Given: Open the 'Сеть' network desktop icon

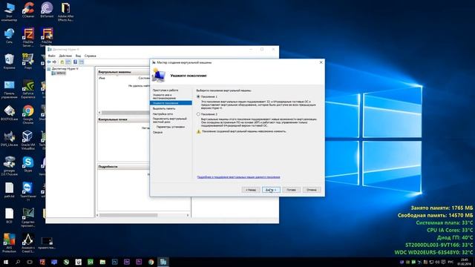Looking at the screenshot, I should pyautogui.click(x=9, y=36).
